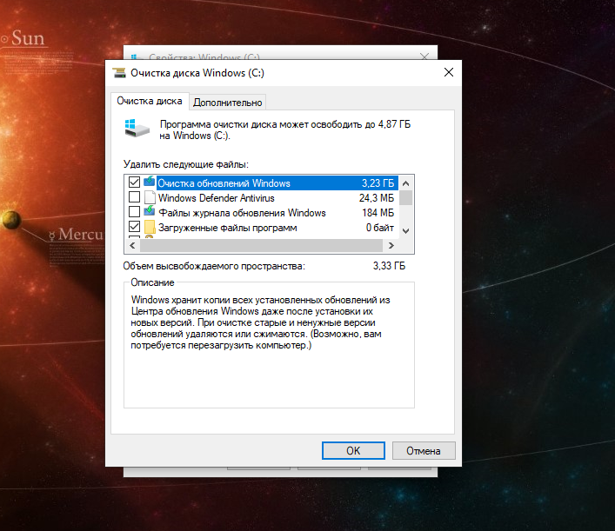Click the 184 МБ size value
This screenshot has width=615, height=531.
(378, 213)
